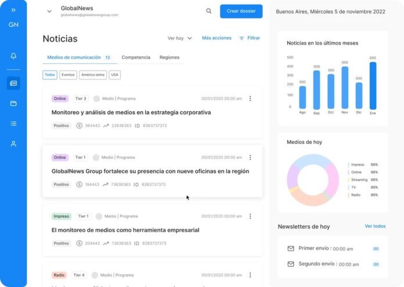Open the news feed icon in sidebar

pyautogui.click(x=13, y=83)
